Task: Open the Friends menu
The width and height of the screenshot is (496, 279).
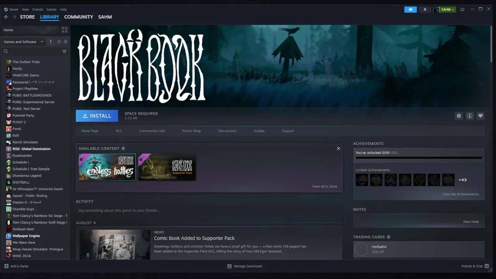Action: click(38, 9)
